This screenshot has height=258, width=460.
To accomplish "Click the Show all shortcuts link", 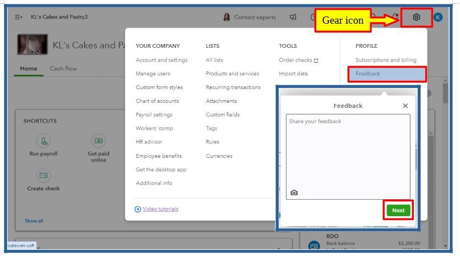I will tap(34, 221).
